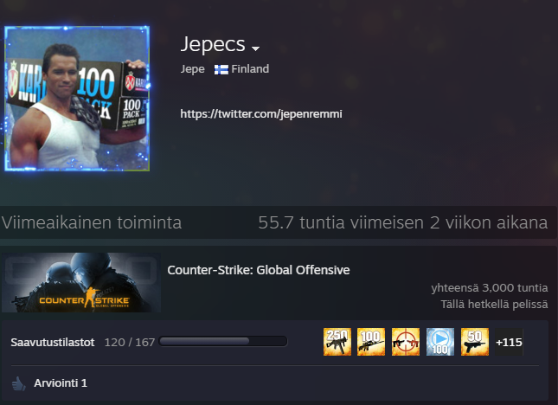Select the real name Jepe
The image size is (558, 405).
tap(193, 69)
